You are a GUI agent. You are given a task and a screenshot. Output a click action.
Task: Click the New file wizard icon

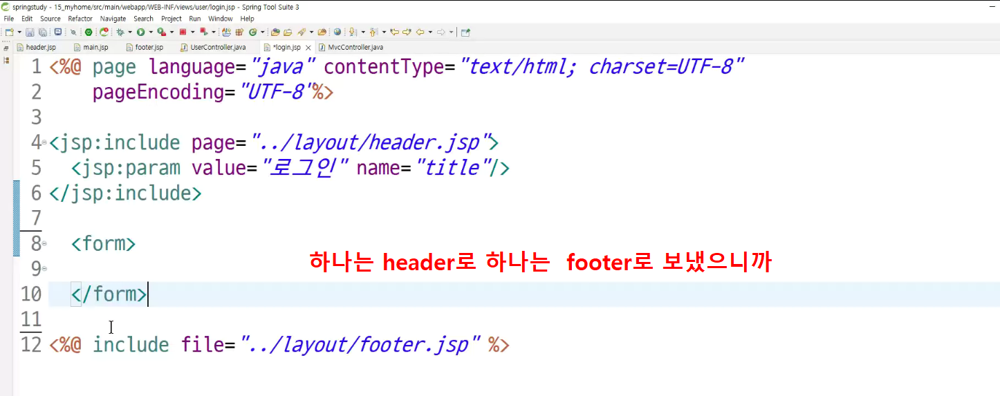coord(9,32)
